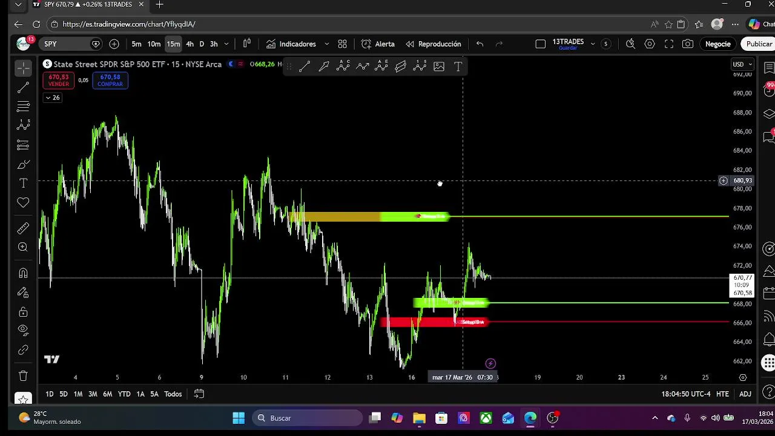Image resolution: width=775 pixels, height=436 pixels.
Task: Switch to 4h timeframe
Action: click(x=190, y=44)
